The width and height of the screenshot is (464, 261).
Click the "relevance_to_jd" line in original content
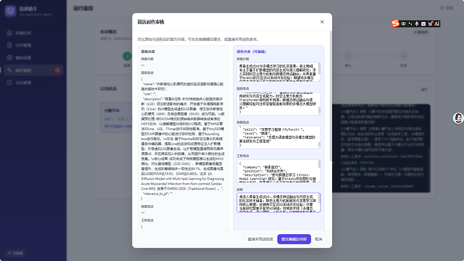click(158, 194)
